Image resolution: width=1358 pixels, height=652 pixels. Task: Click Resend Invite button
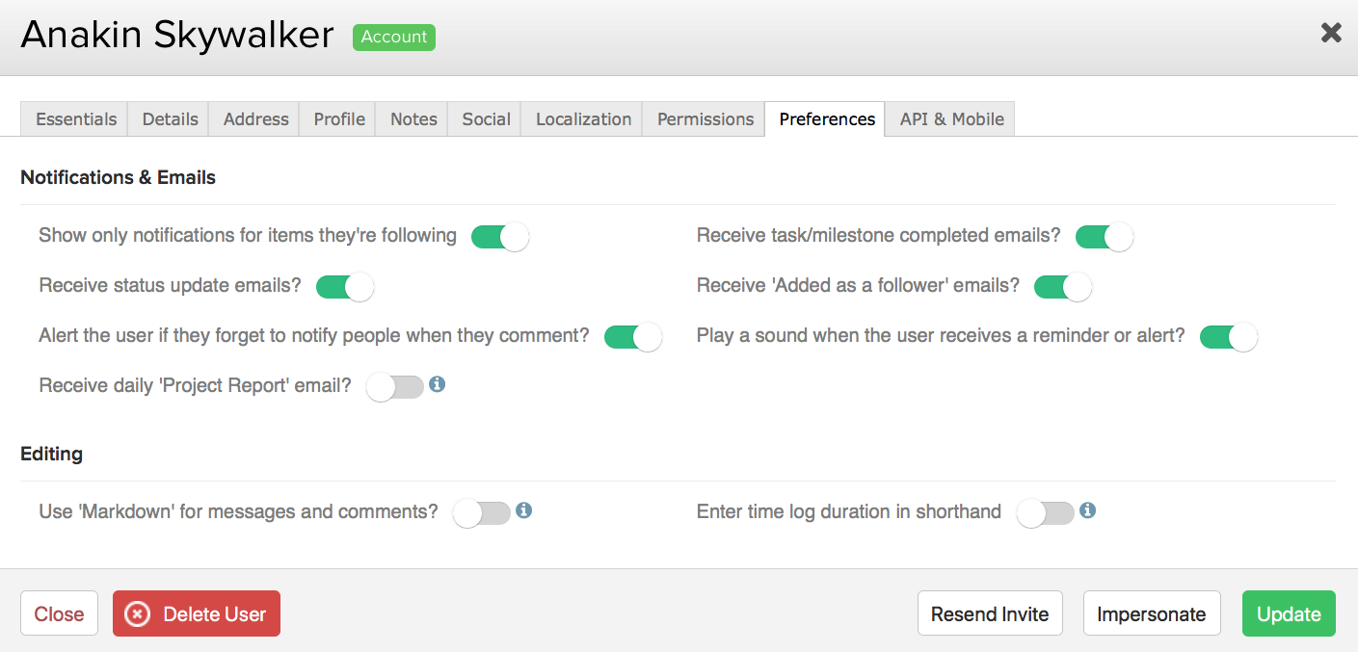click(x=990, y=613)
